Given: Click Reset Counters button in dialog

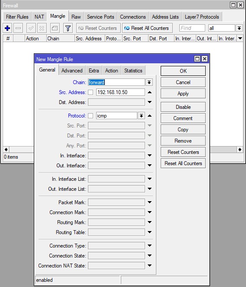Looking at the screenshot, I should [x=183, y=152].
